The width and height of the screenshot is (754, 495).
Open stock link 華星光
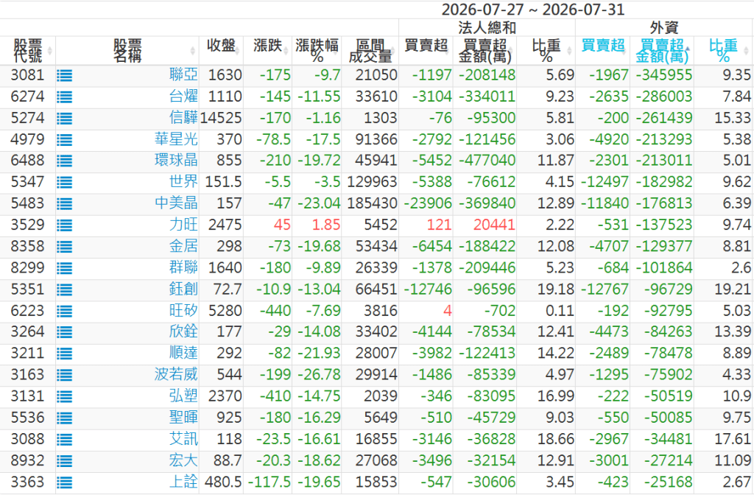click(x=177, y=139)
